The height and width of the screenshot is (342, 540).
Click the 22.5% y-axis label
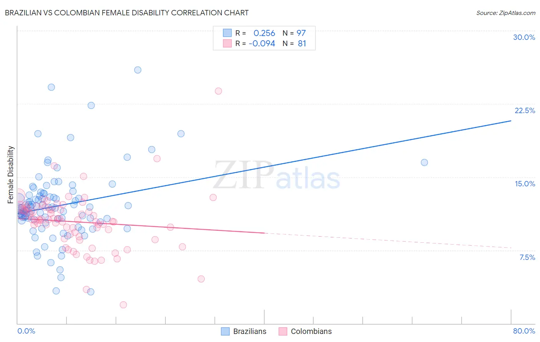(x=525, y=110)
